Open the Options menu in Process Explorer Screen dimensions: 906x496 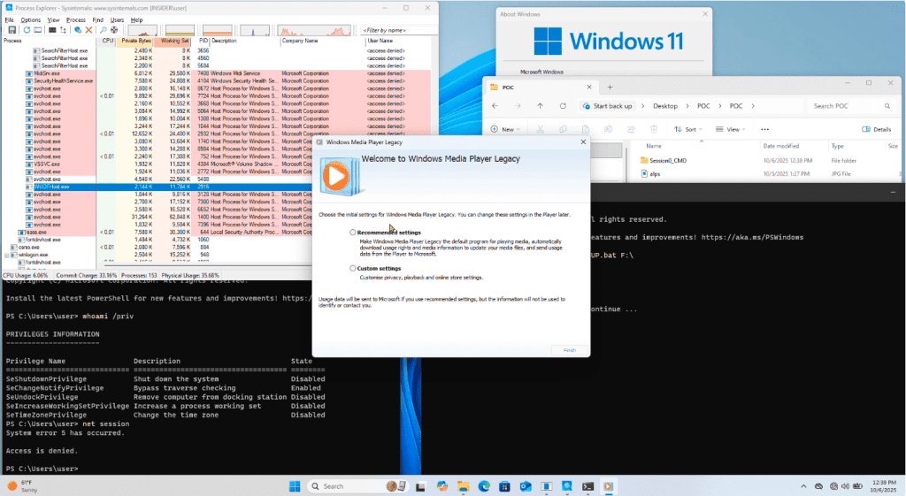(x=31, y=19)
